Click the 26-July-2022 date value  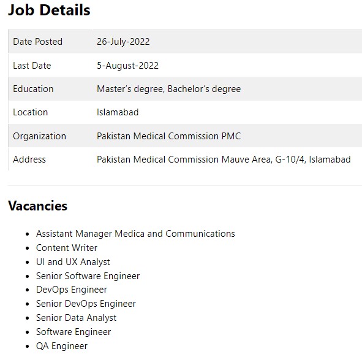pyautogui.click(x=123, y=42)
